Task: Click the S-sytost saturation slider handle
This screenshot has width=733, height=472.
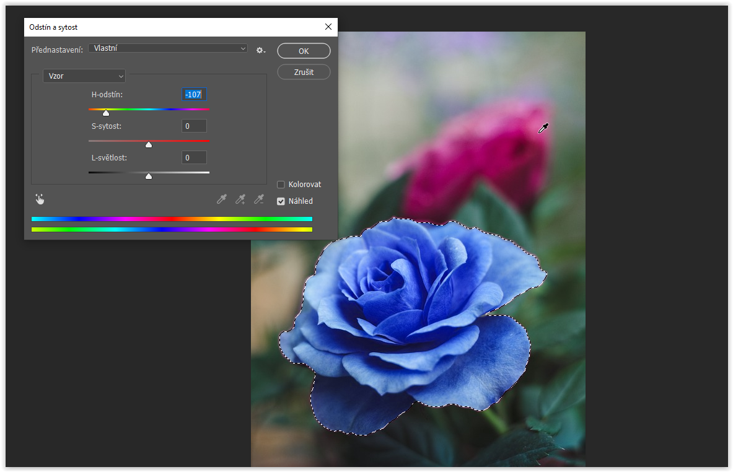Action: 149,145
